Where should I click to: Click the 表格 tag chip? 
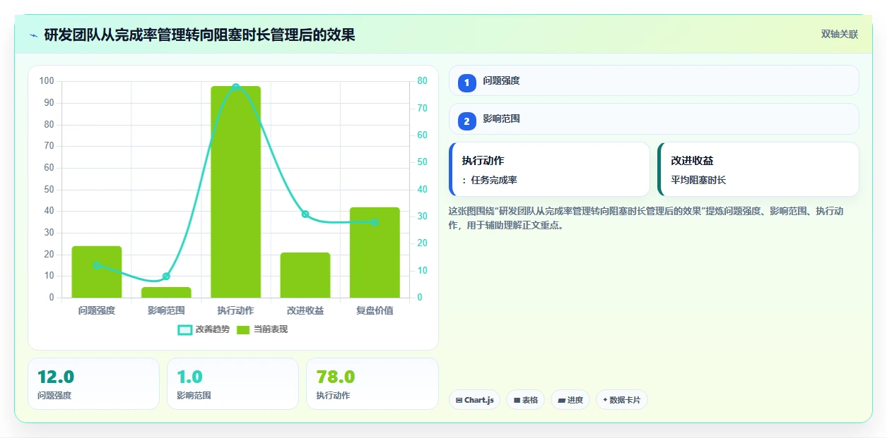click(x=525, y=400)
